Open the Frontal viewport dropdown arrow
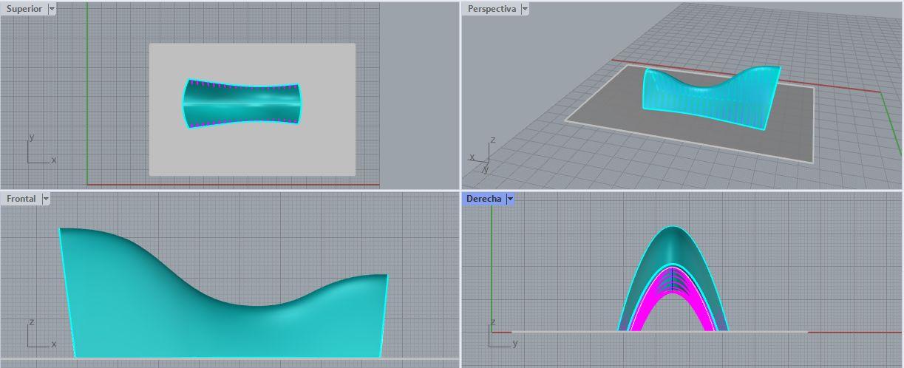The width and height of the screenshot is (904, 368). tap(46, 199)
